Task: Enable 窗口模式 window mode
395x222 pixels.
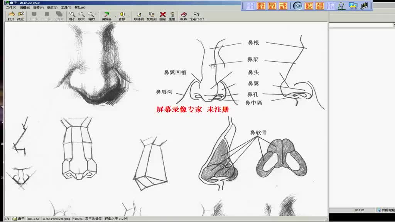Action: (309, 6)
